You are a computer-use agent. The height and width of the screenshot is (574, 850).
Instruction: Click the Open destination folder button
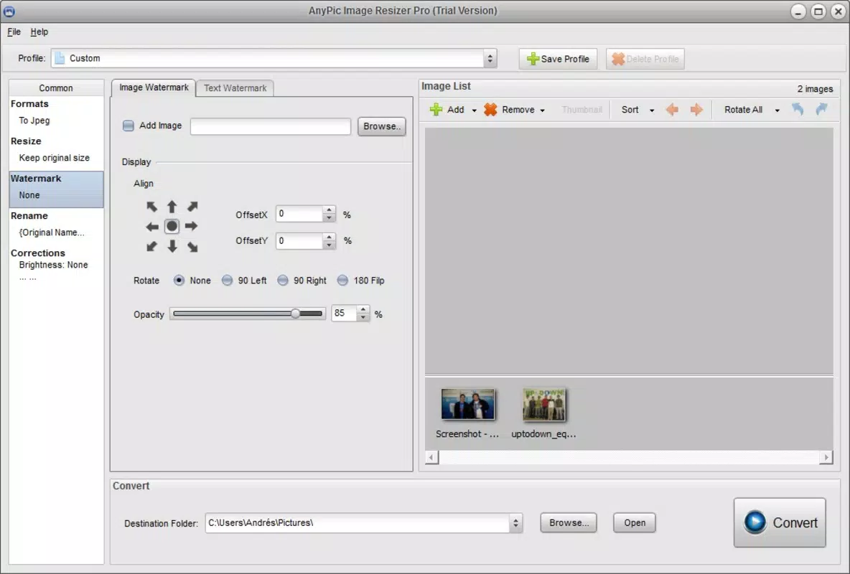pos(634,522)
